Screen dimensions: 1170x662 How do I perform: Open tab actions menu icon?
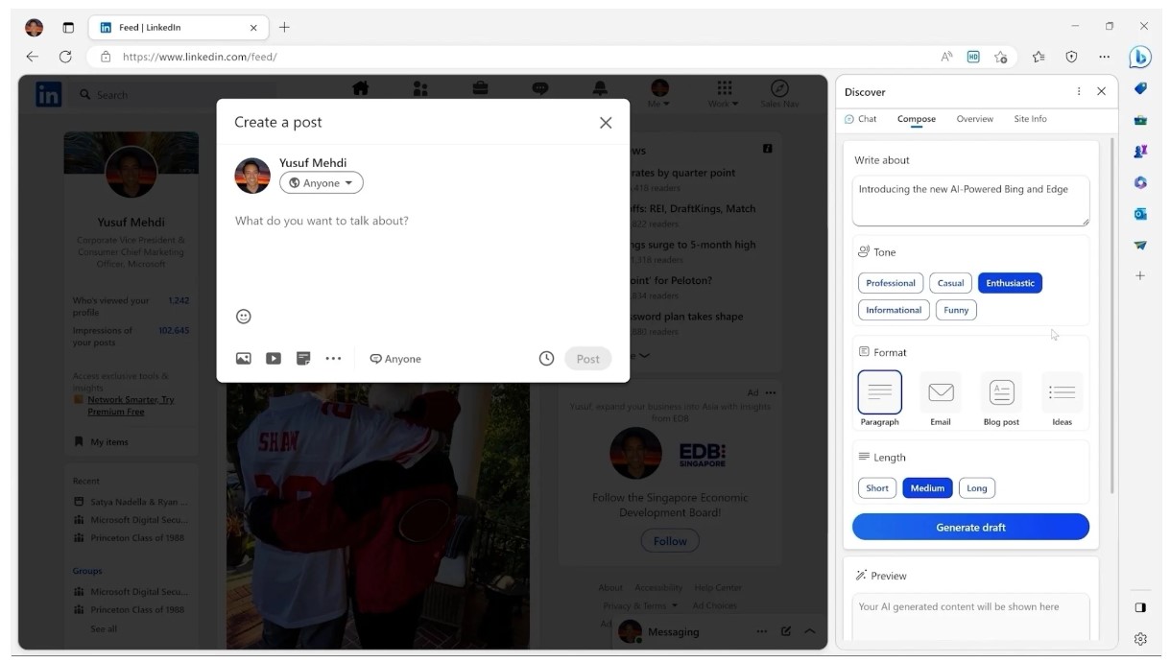click(x=67, y=27)
